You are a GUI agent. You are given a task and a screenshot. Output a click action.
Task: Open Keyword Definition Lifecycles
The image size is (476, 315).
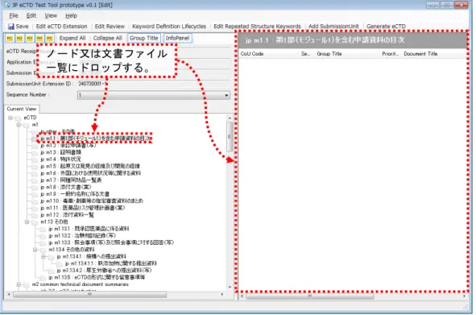pyautogui.click(x=169, y=27)
